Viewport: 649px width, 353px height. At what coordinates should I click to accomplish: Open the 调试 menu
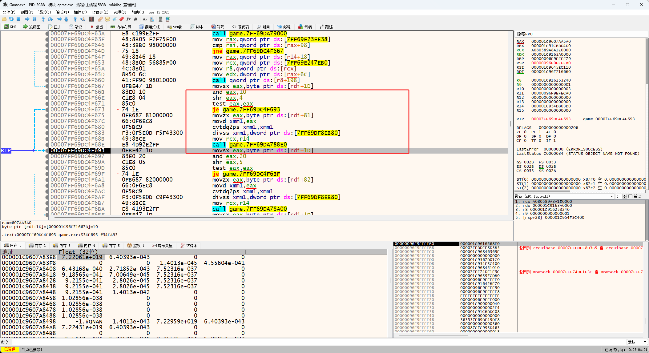44,12
